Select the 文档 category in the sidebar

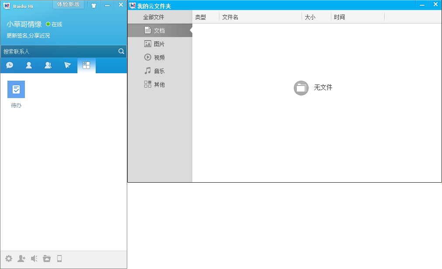coord(160,30)
